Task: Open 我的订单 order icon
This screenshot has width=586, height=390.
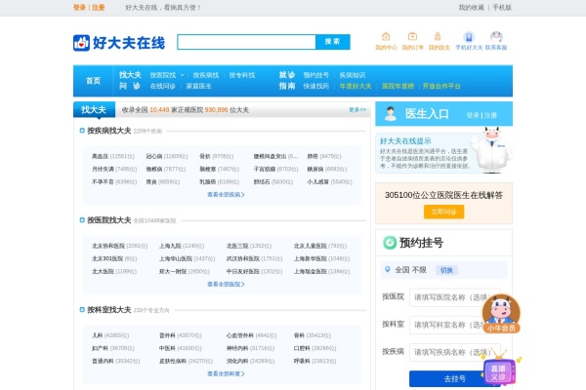Action: click(x=412, y=37)
